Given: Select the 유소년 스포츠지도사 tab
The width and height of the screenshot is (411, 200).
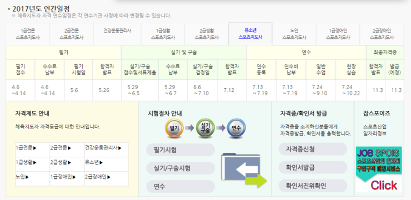Looking at the screenshot, I should coord(250,34).
